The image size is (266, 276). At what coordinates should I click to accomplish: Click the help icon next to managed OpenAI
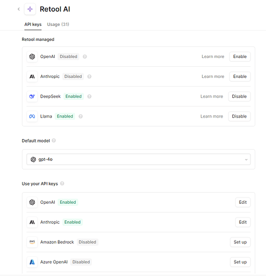(x=85, y=57)
